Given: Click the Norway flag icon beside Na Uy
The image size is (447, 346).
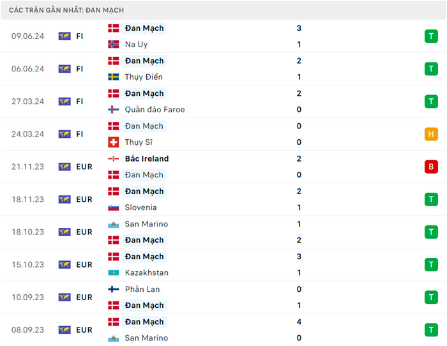Looking at the screenshot, I should click(114, 45).
